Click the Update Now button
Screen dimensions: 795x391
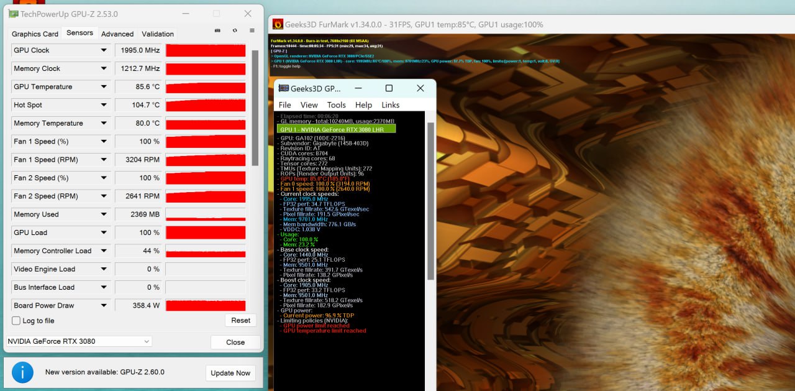pyautogui.click(x=230, y=373)
